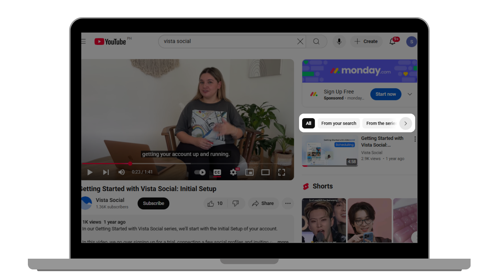The height and width of the screenshot is (279, 496).
Task: Open the player settings gear
Action: [x=233, y=172]
